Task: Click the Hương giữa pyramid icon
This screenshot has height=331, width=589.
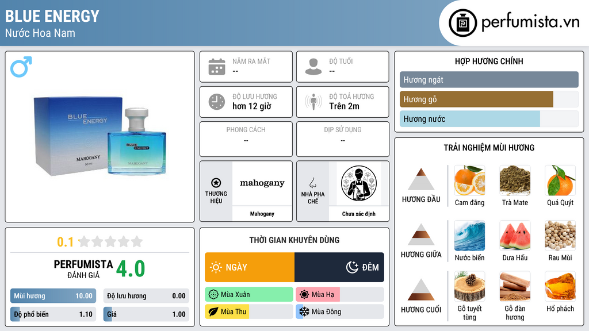Action: 421,234
